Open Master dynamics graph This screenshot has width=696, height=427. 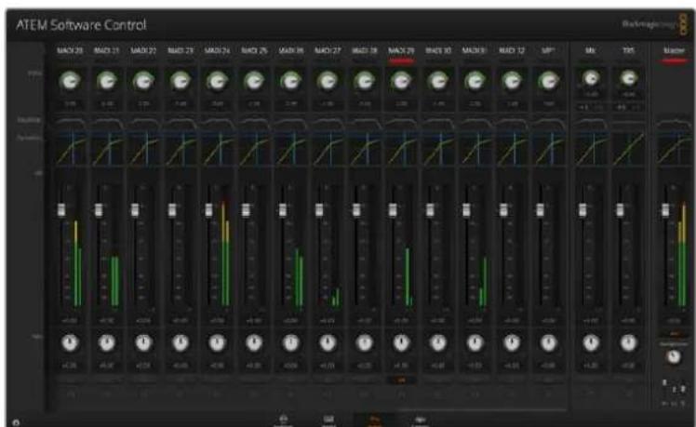click(674, 150)
